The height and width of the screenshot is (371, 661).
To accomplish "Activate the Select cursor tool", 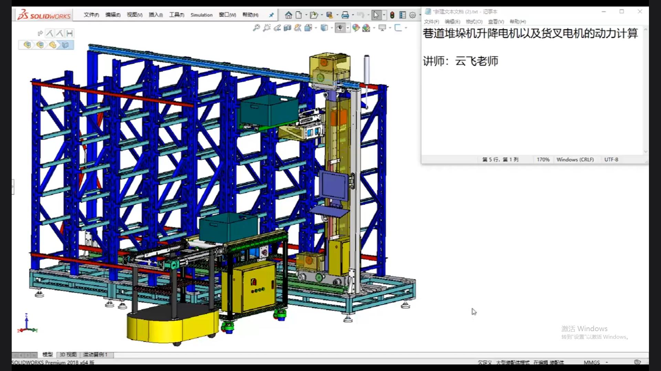I will click(x=376, y=15).
